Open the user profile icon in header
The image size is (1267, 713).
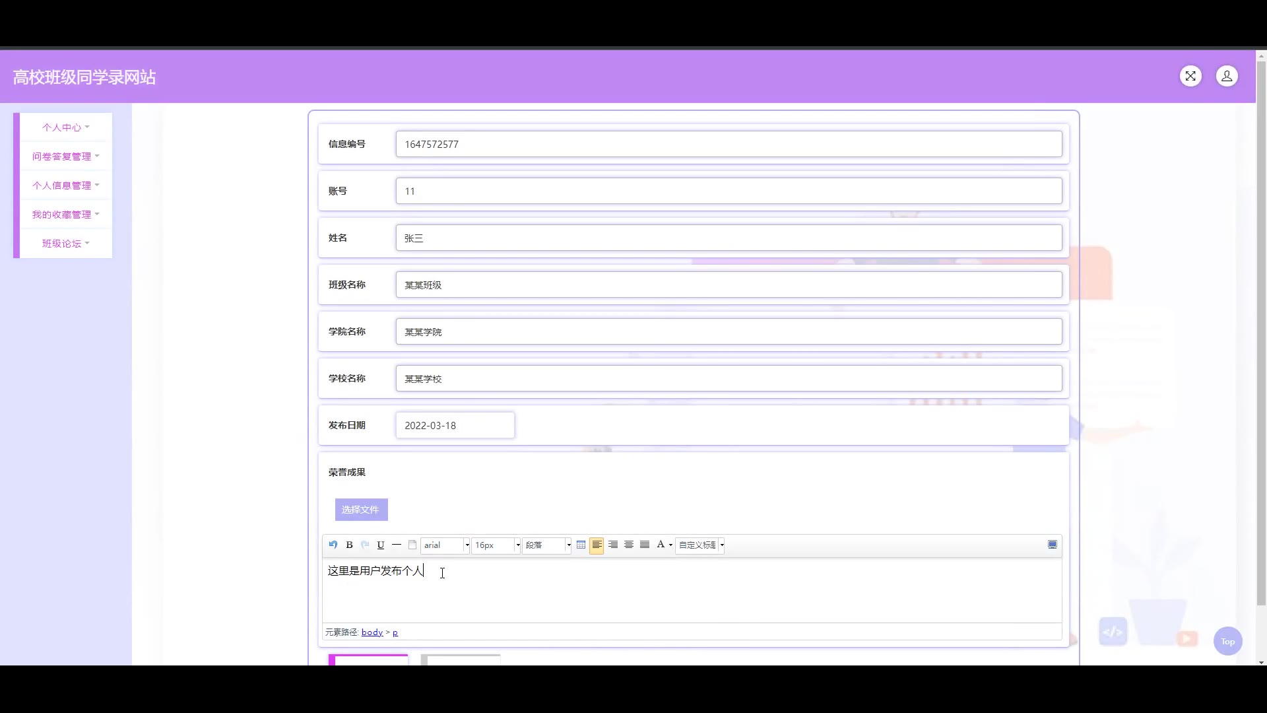pyautogui.click(x=1227, y=76)
